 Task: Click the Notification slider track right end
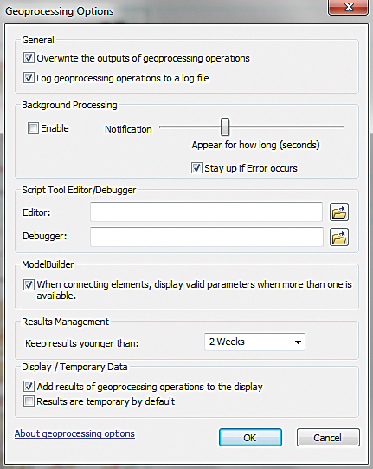342,127
